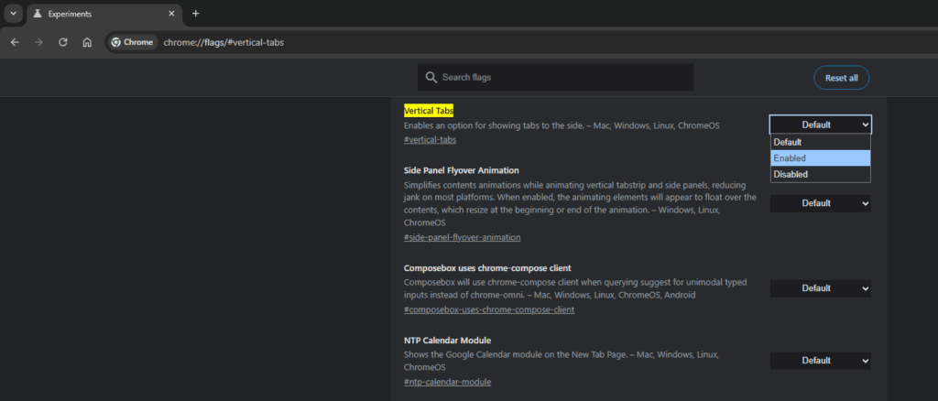Open the NTP Calendar Module dropdown
This screenshot has height=401, width=938.
click(820, 361)
